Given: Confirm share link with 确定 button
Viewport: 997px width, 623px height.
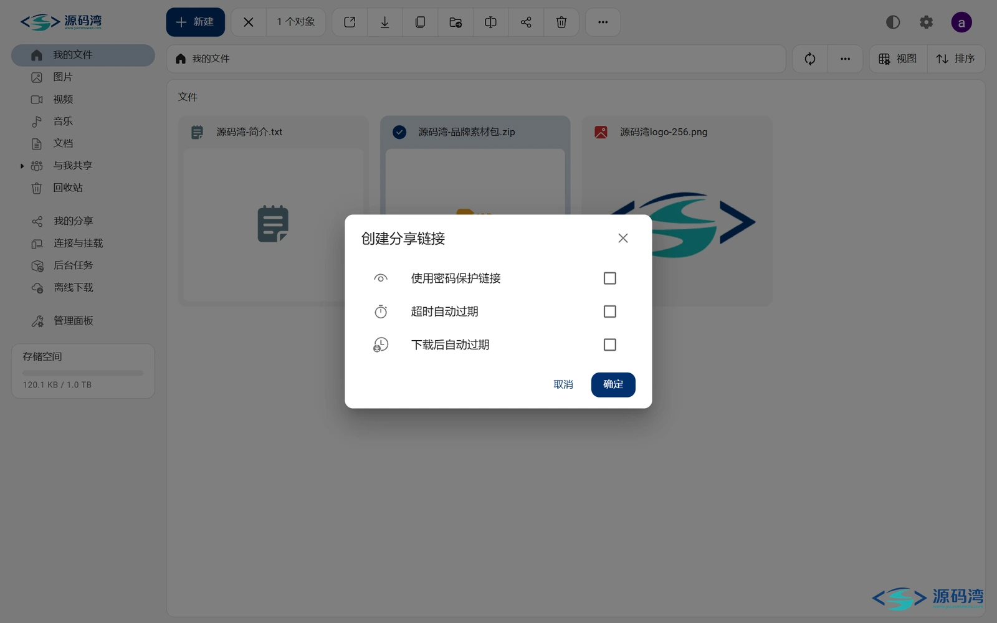Looking at the screenshot, I should [x=613, y=384].
